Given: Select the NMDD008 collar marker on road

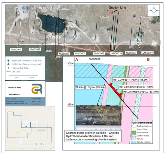Looking at the screenshot, I should pos(65,50).
